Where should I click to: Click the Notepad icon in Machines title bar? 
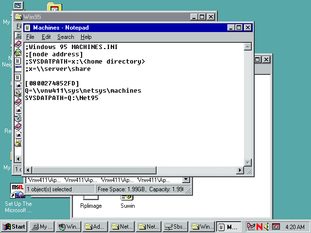(27, 28)
